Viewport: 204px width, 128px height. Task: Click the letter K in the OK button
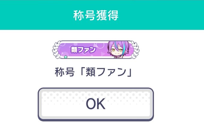pyautogui.click(x=101, y=104)
